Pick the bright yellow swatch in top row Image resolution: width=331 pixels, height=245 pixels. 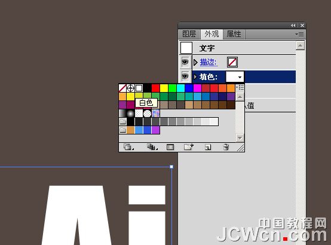point(164,88)
